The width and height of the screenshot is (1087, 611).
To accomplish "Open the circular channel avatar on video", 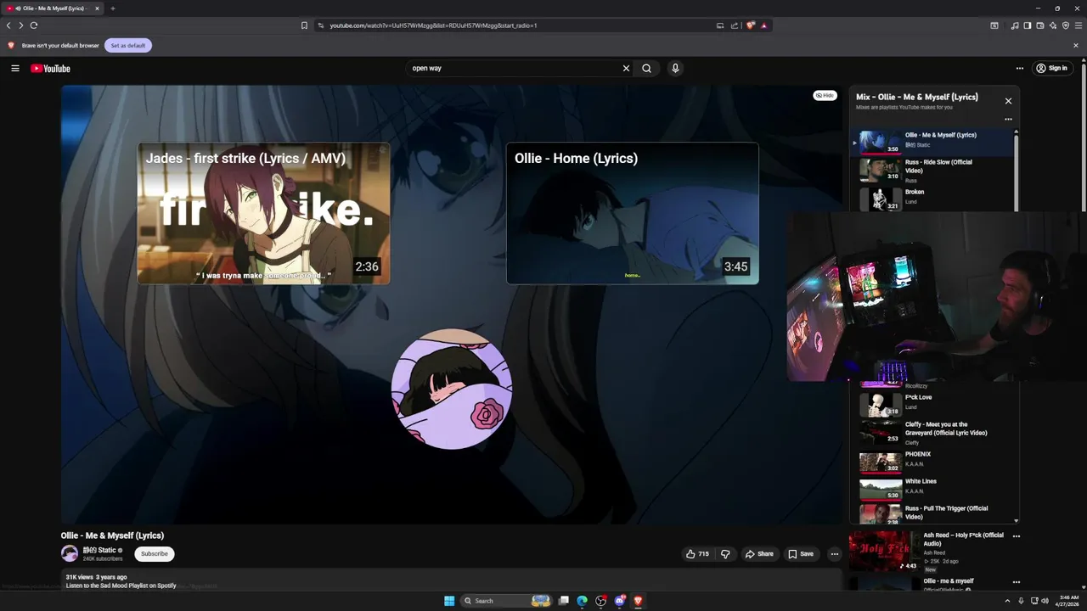I will point(451,389).
